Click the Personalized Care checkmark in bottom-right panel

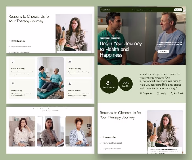101,137
